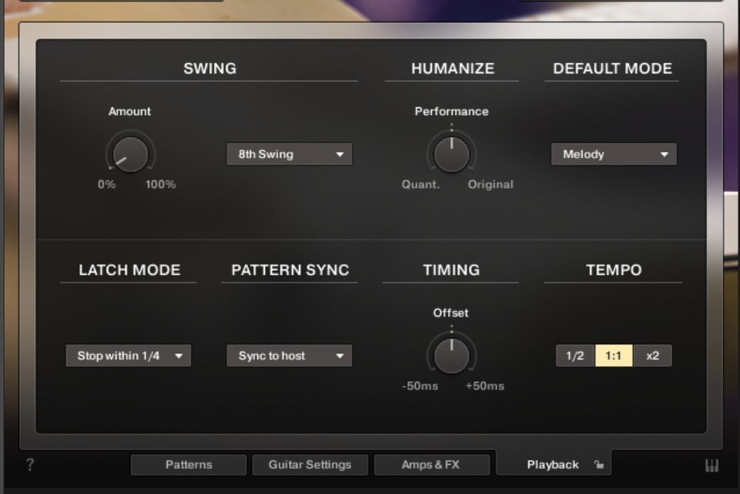Show the keyboard icon in bottom corner
Screen dimensions: 740x494
[711, 465]
